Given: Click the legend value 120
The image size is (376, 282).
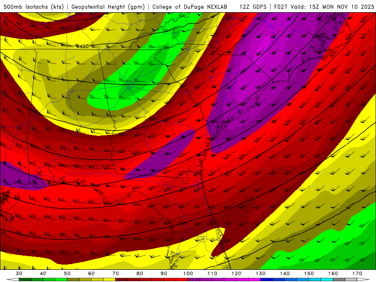Looking at the screenshot, I should click(x=236, y=274).
